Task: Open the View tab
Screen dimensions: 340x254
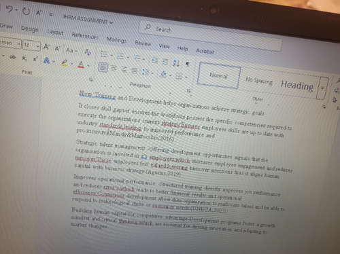Action: (x=164, y=46)
